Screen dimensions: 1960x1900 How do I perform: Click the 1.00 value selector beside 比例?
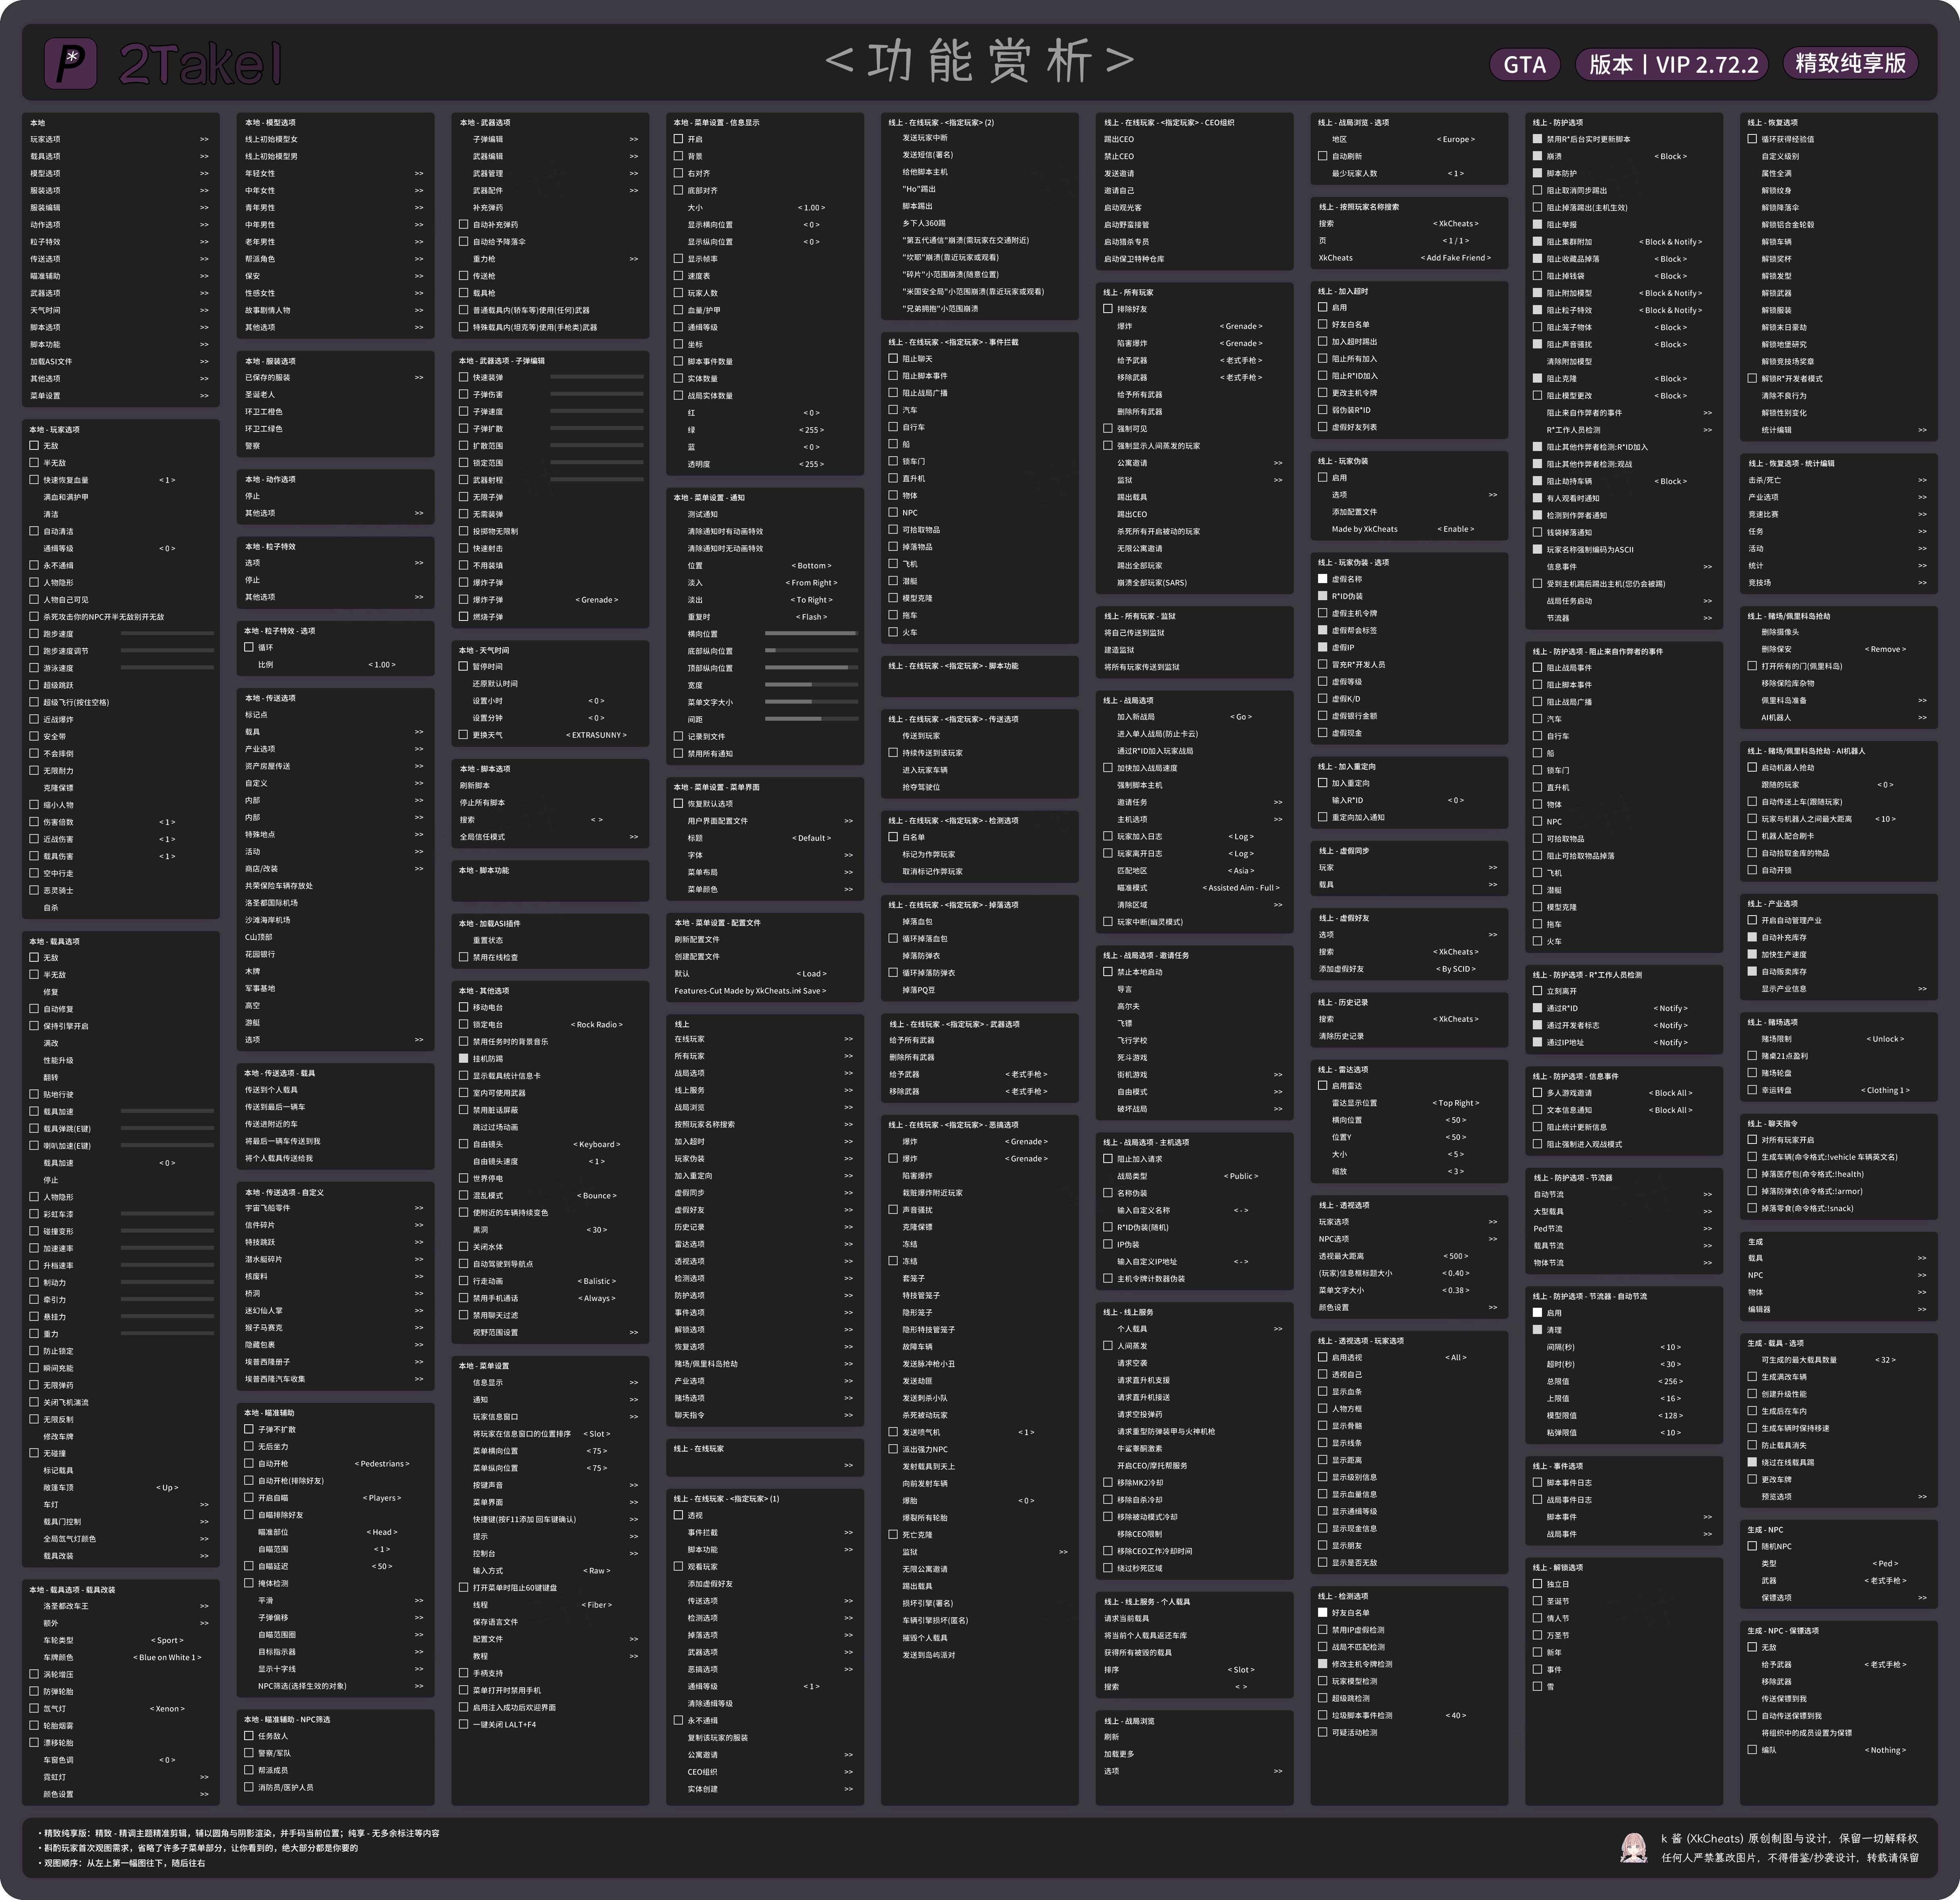coord(382,665)
